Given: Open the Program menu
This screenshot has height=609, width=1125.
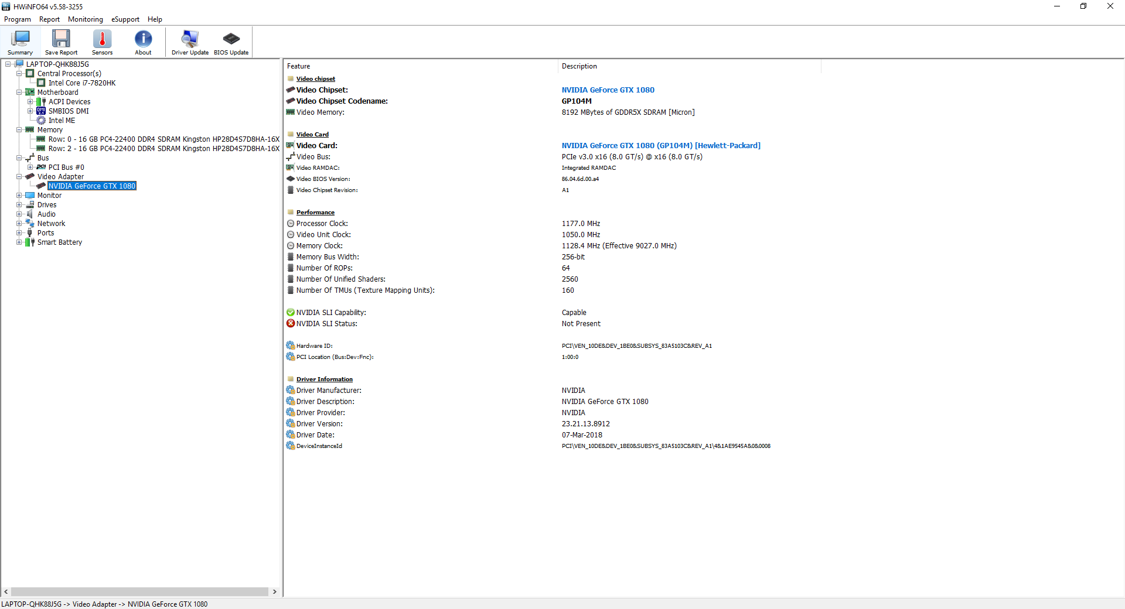Looking at the screenshot, I should [x=18, y=19].
